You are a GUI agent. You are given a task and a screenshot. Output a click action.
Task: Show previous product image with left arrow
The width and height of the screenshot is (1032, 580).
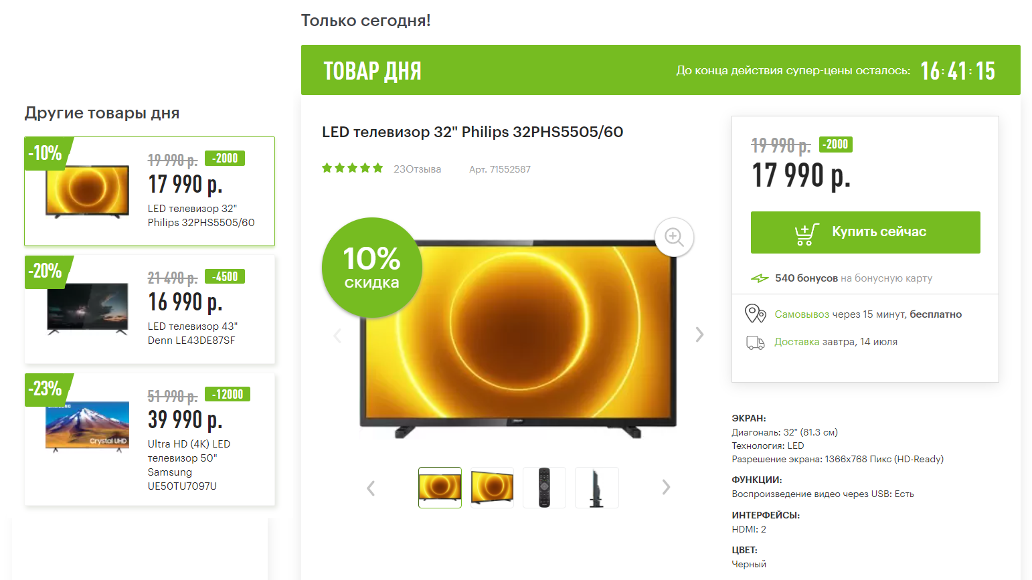coord(337,335)
